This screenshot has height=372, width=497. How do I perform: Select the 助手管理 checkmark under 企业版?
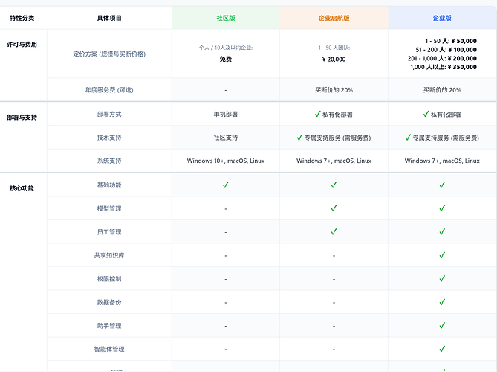click(442, 326)
